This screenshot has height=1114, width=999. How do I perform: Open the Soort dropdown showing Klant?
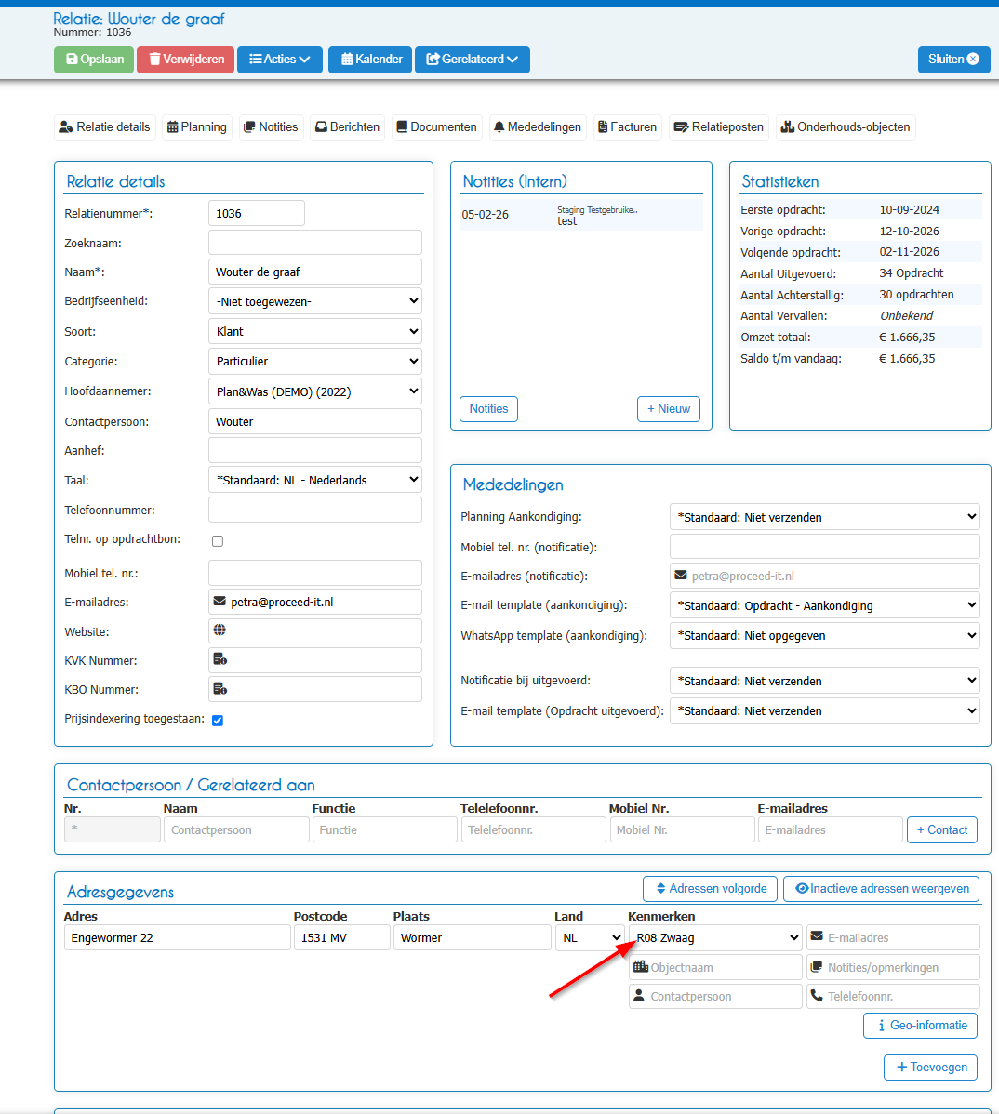coord(315,331)
